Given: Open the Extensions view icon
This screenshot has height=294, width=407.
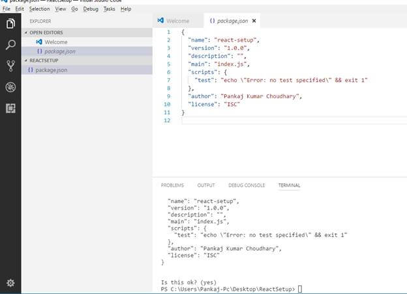Looking at the screenshot, I should point(10,108).
